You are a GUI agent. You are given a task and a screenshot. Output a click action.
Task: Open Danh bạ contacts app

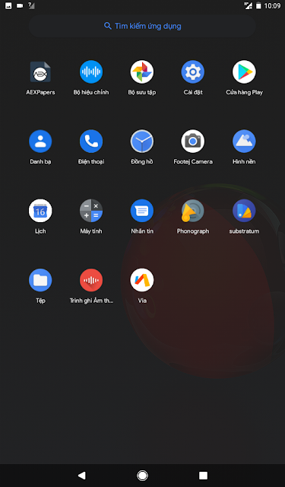[40, 142]
